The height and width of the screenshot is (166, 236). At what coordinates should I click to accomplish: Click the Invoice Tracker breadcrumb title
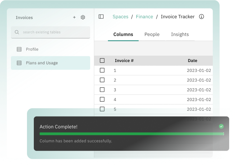tap(178, 17)
